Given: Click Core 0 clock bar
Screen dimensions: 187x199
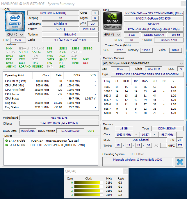Looking at the screenshot, I should [x=89, y=182].
